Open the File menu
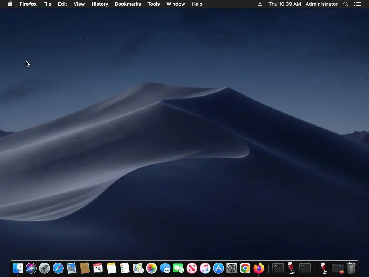Viewport: 369px width, 277px height. (47, 4)
